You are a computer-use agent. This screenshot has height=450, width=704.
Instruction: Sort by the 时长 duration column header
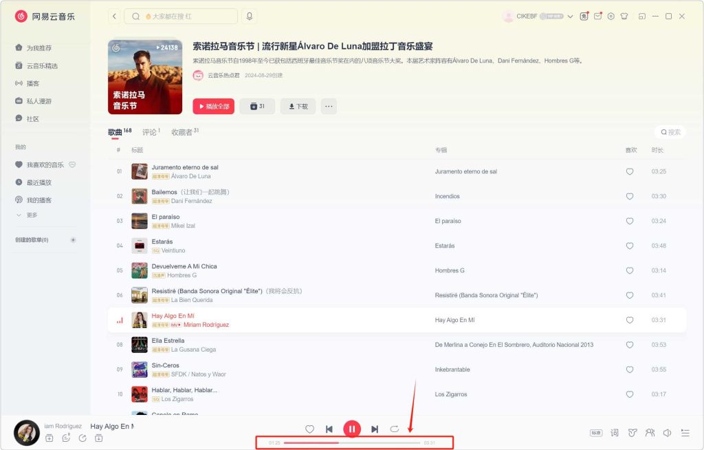click(x=657, y=150)
